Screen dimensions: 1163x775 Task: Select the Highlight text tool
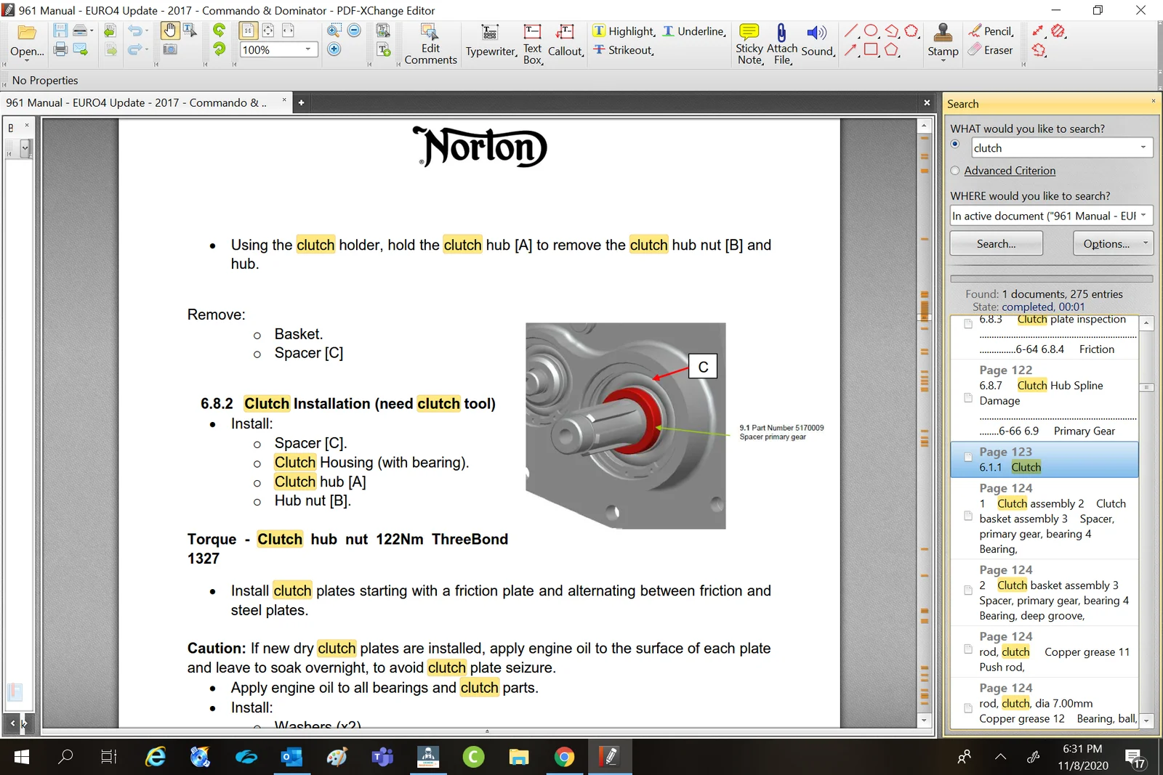point(624,31)
